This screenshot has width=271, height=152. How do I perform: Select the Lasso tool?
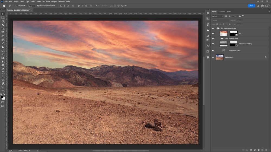tap(3, 21)
